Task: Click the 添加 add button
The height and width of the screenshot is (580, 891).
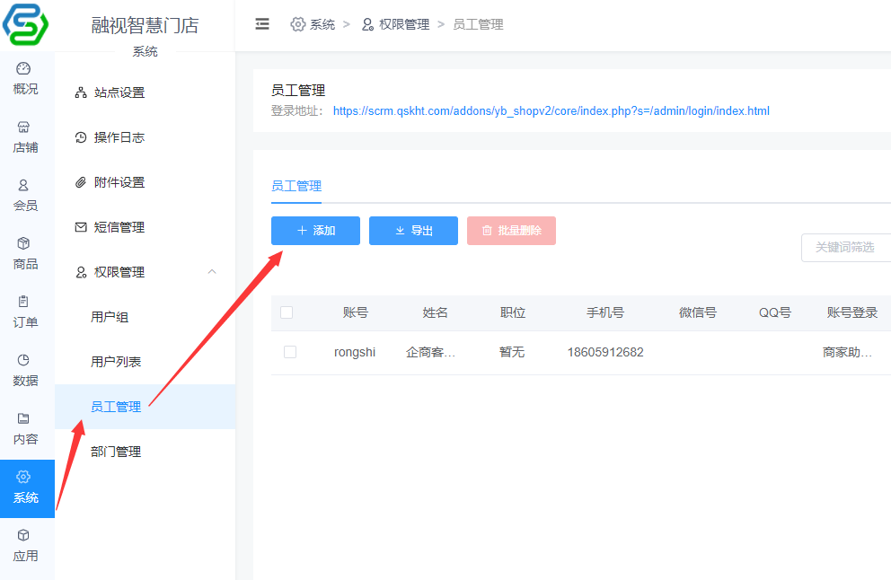Action: pyautogui.click(x=315, y=231)
